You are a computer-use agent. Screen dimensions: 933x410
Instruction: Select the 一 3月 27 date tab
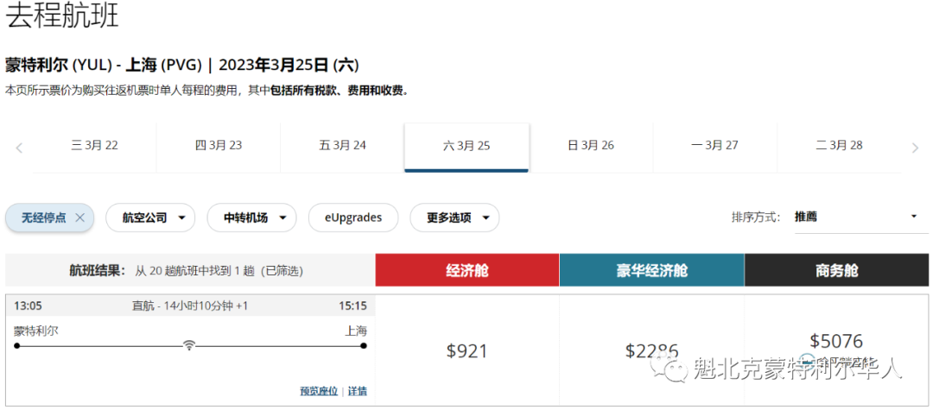point(715,146)
